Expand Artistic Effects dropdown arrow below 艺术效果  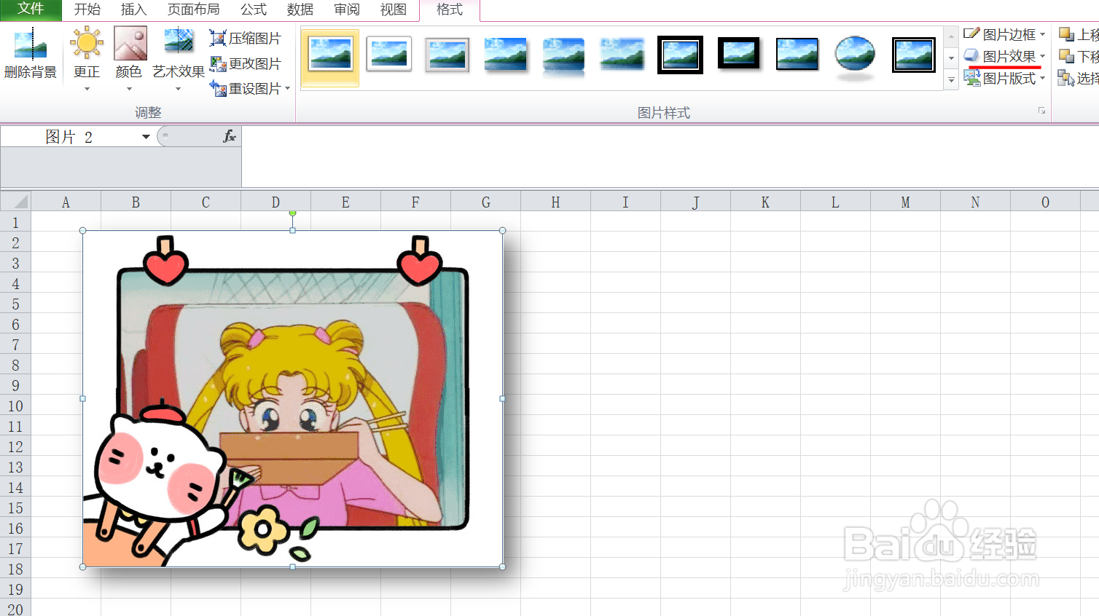point(179,89)
